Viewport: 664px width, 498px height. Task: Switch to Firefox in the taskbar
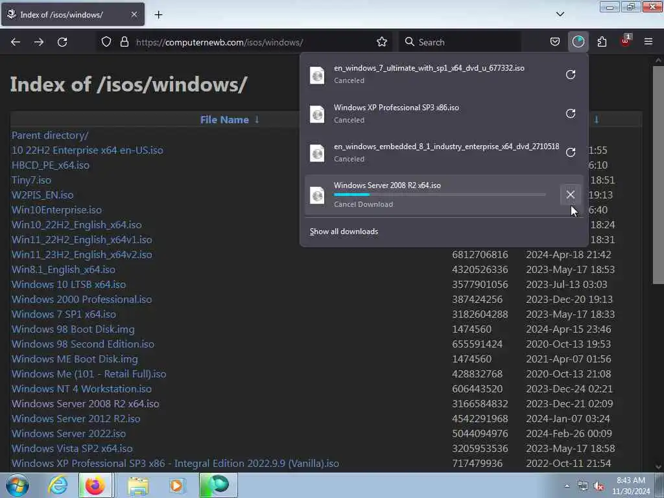[95, 486]
